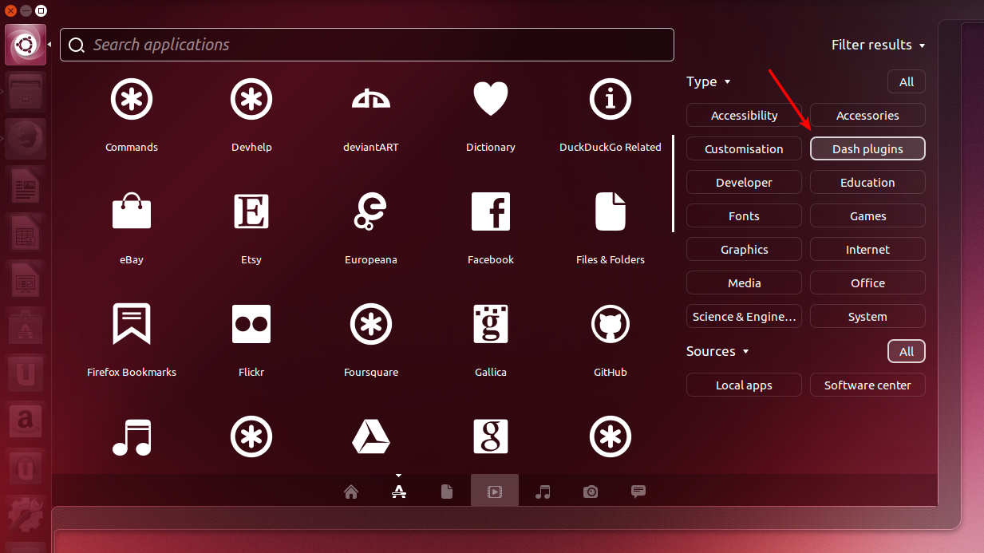The image size is (984, 553).
Task: Open DuckDuckGo Related plugin
Action: (611, 99)
